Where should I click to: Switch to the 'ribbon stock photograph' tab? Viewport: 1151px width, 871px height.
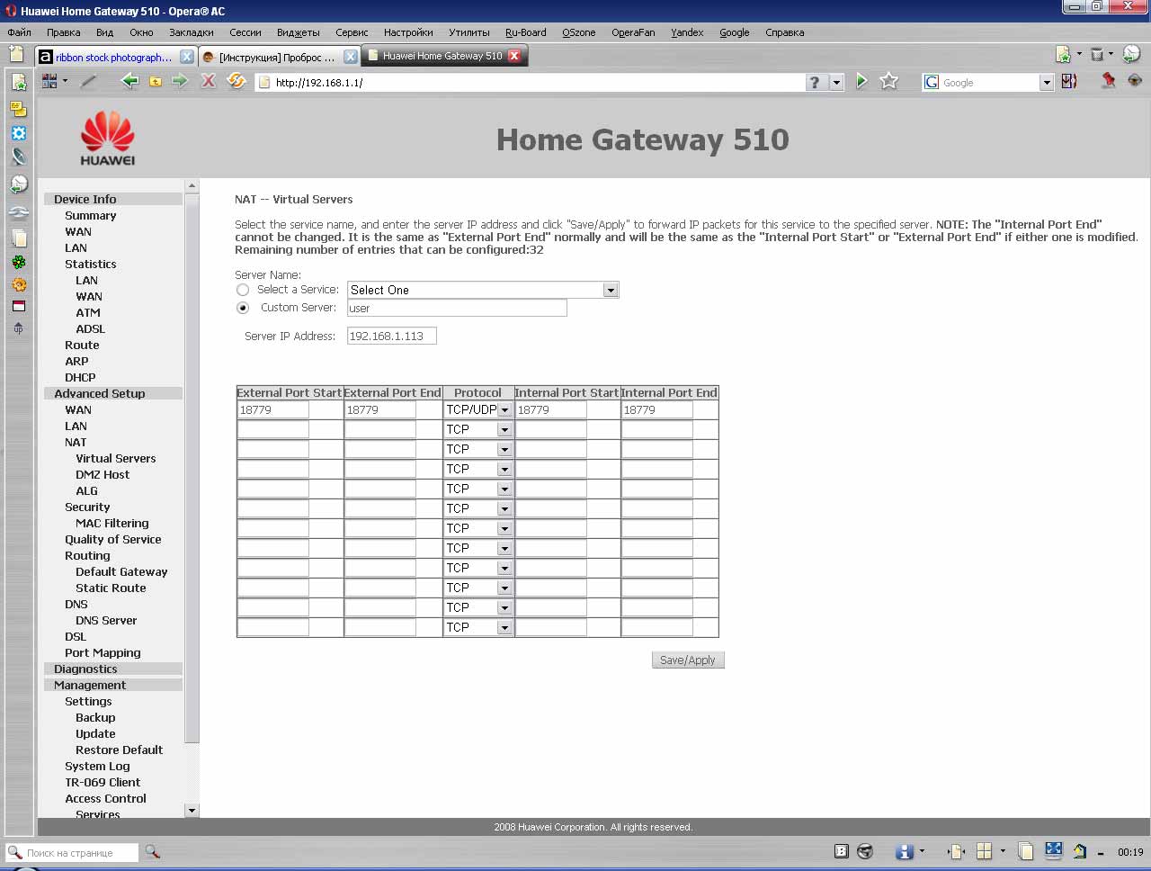point(116,56)
